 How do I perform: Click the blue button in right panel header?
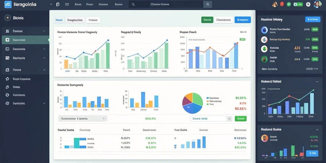coord(313,19)
